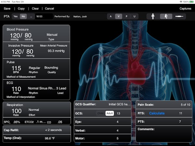Image resolution: width=195 pixels, height=146 pixels.
Task: Edit invasive pressure systolic 120
Action: [17, 52]
